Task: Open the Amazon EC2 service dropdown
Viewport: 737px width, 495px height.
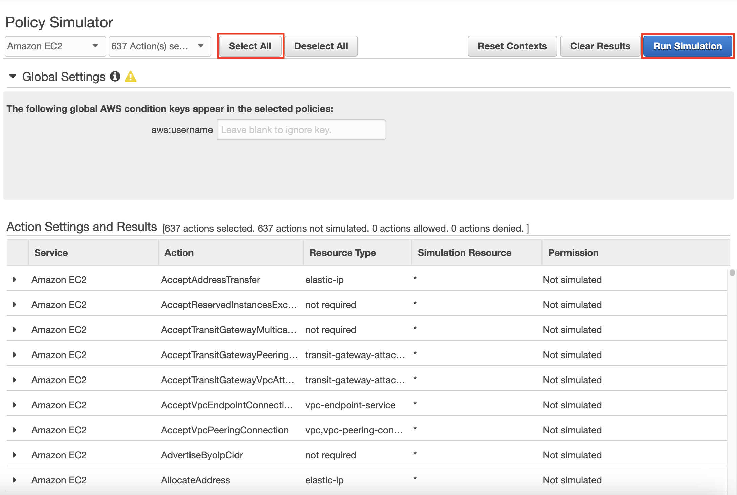Action: 55,46
